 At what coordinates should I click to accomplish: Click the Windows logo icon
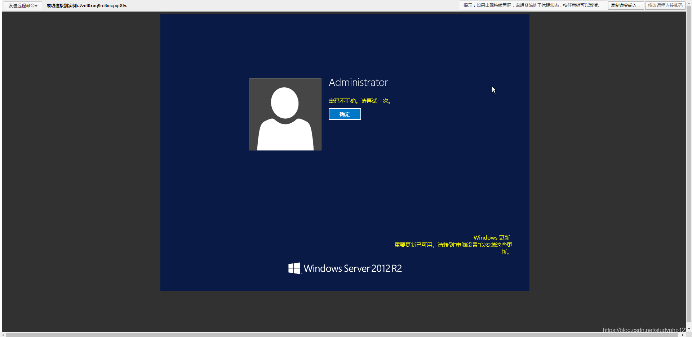click(x=294, y=268)
